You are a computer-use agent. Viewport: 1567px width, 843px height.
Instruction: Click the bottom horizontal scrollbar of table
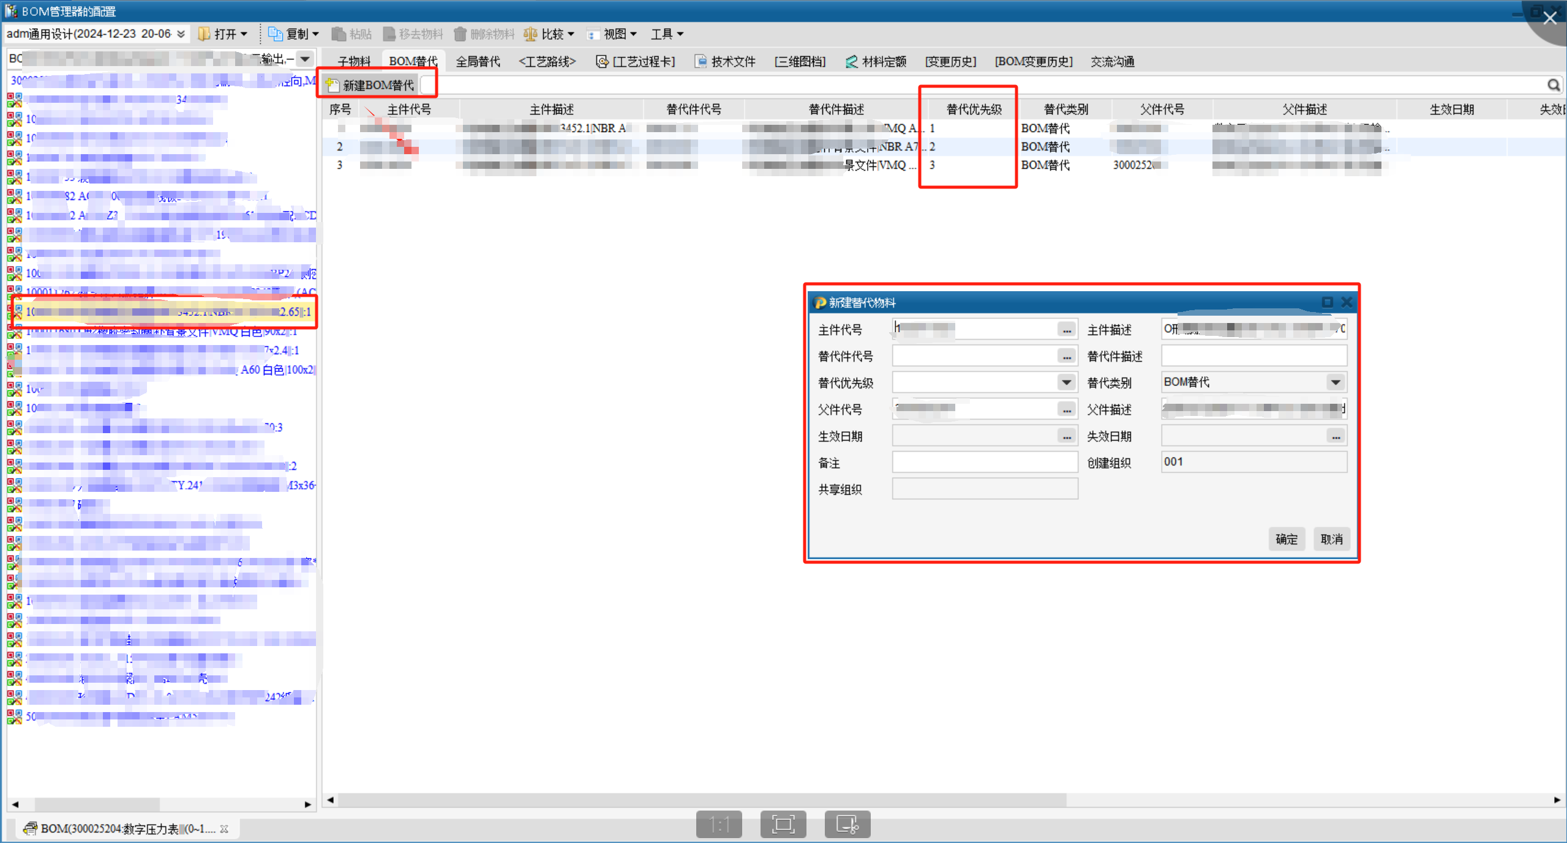(x=702, y=800)
